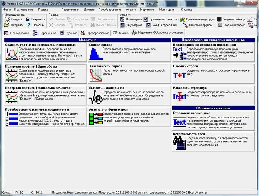Open Преобразование строковой переменной Text icon
Screen dimensions: 259x196
tap(180, 54)
